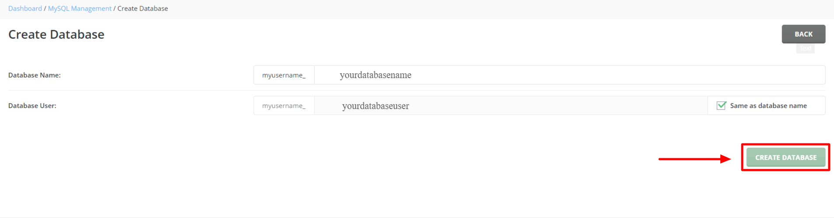Image resolution: width=834 pixels, height=218 pixels.
Task: Focus the Database Name input field
Action: (x=570, y=75)
